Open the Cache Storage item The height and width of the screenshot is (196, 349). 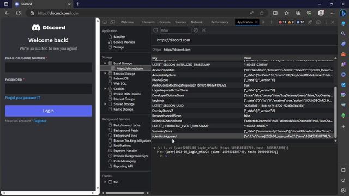(x=123, y=109)
